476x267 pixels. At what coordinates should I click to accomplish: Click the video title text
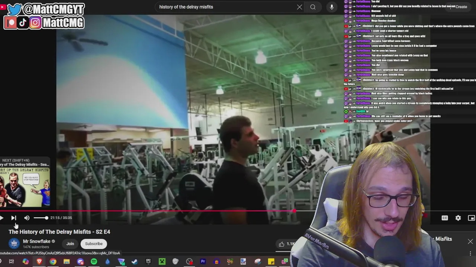[x=59, y=232]
